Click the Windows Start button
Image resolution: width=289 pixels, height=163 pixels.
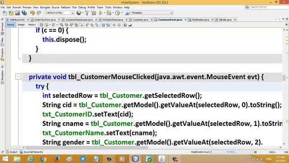5,159
